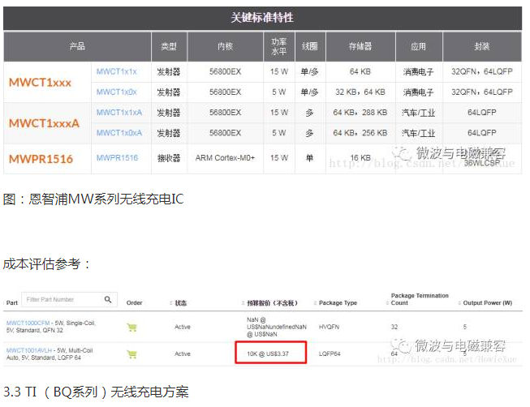Image resolution: width=530 pixels, height=407 pixels.
Task: Click the cart icon for MWCT1000CFM
Action: pos(131,327)
